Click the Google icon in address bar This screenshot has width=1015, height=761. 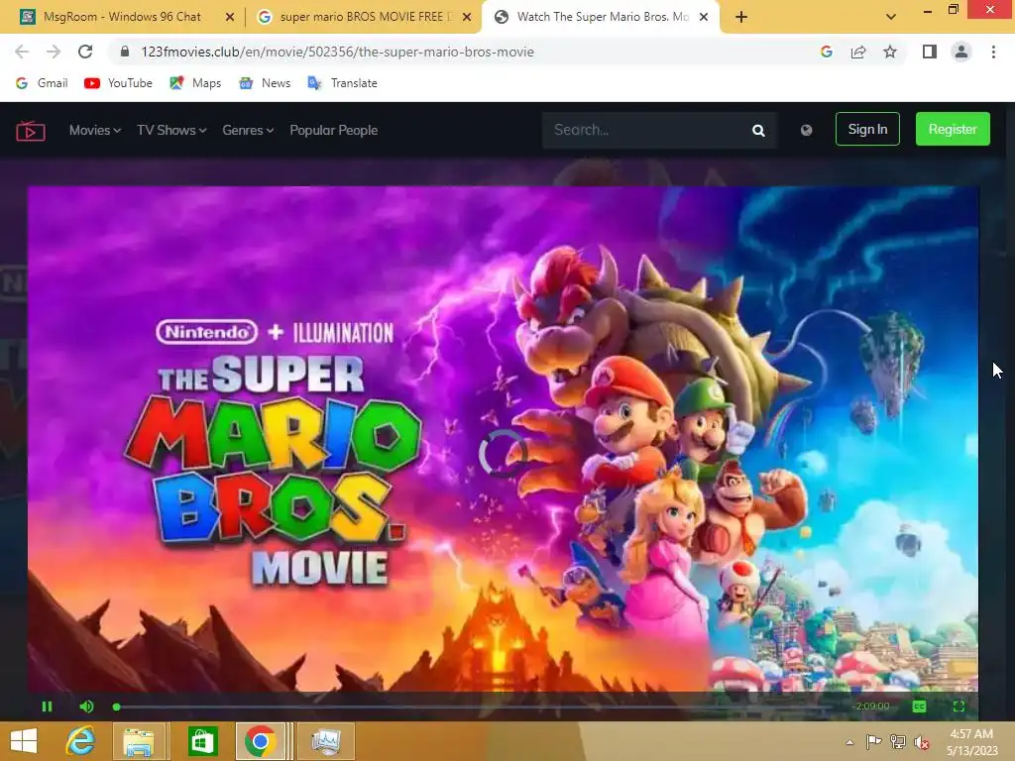[x=826, y=52]
